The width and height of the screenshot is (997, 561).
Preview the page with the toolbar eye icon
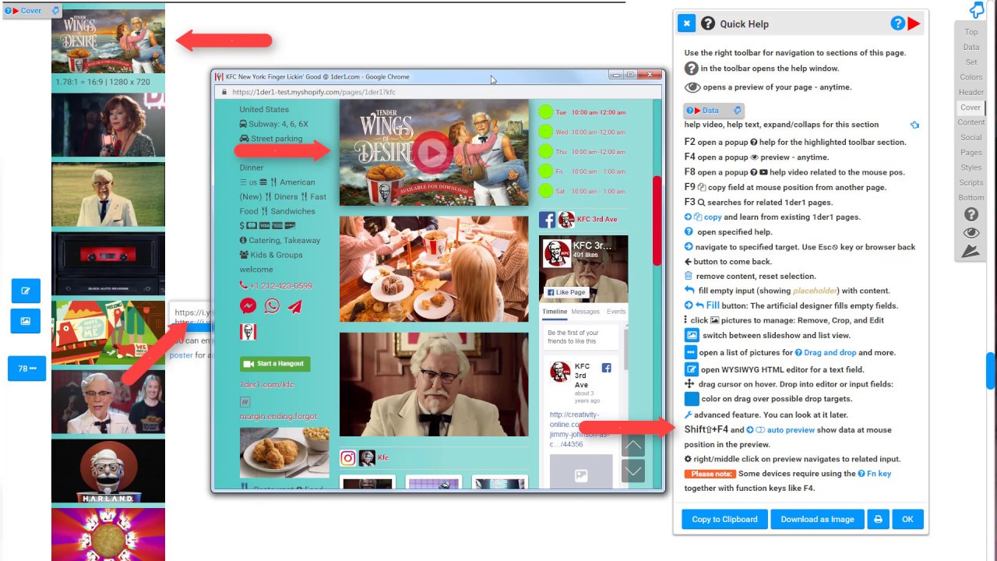(x=971, y=233)
